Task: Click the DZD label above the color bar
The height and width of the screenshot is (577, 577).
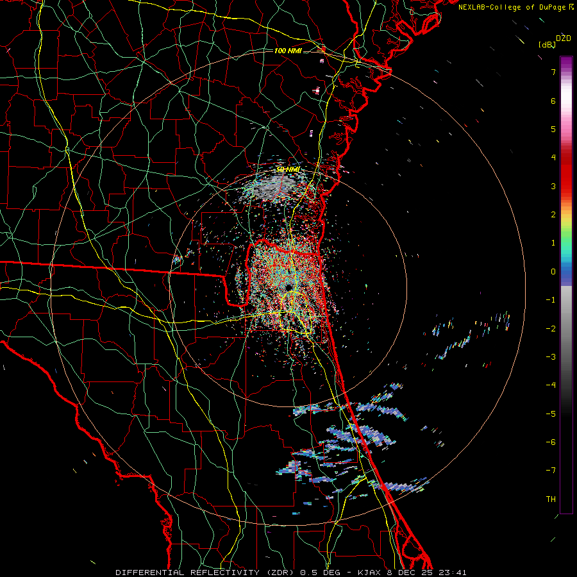Action: click(x=564, y=38)
